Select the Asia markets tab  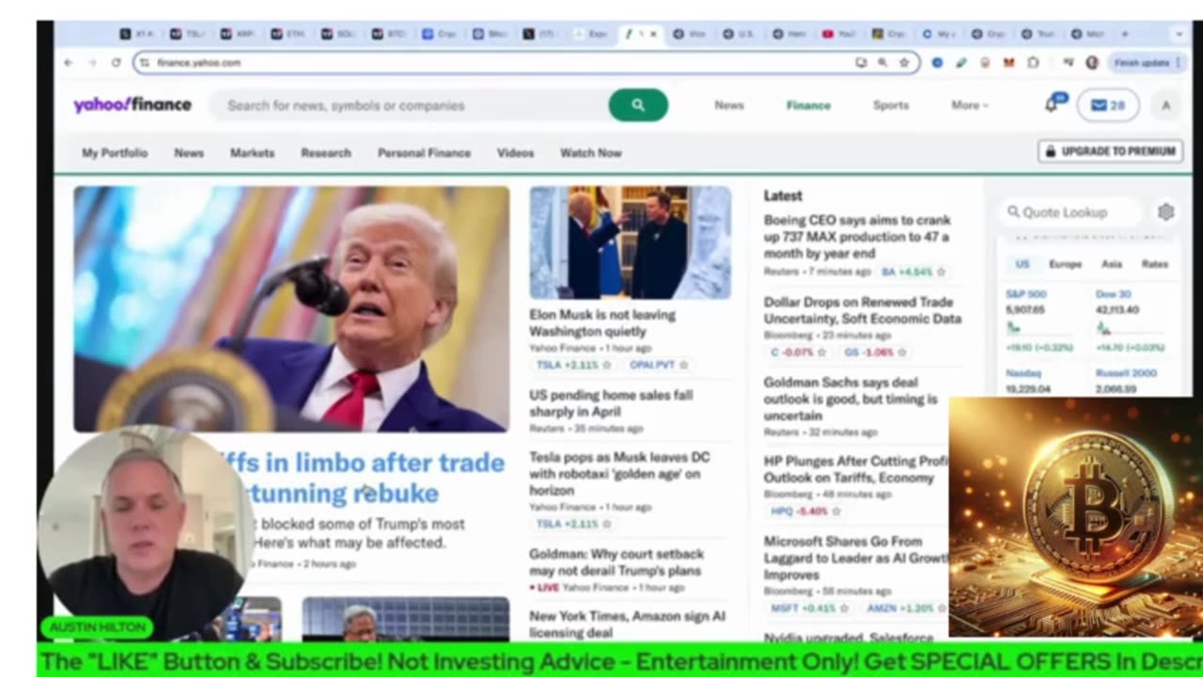point(1112,264)
